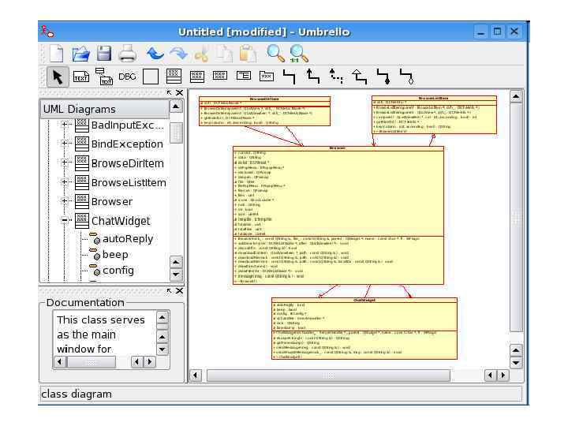This screenshot has width=568, height=426.
Task: Select BrowseListItem in the tree
Action: pyautogui.click(x=129, y=182)
